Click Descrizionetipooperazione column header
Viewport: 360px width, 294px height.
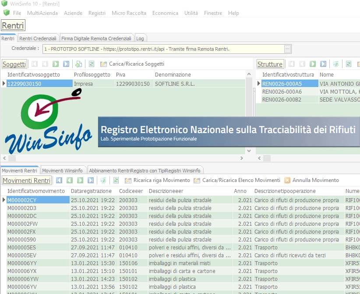(x=285, y=191)
